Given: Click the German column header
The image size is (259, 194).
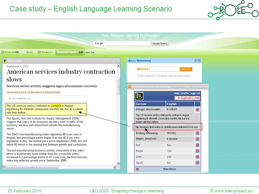Looking at the screenshot, I should pyautogui.click(x=150, y=104).
